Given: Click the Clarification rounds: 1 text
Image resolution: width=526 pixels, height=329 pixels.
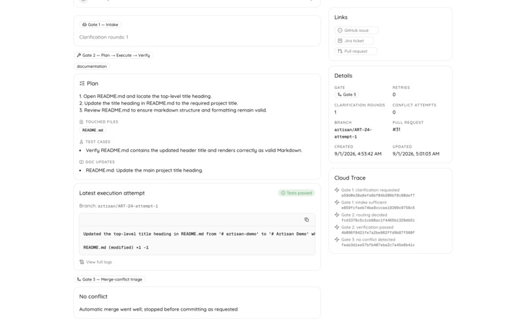Looking at the screenshot, I should pos(104,37).
